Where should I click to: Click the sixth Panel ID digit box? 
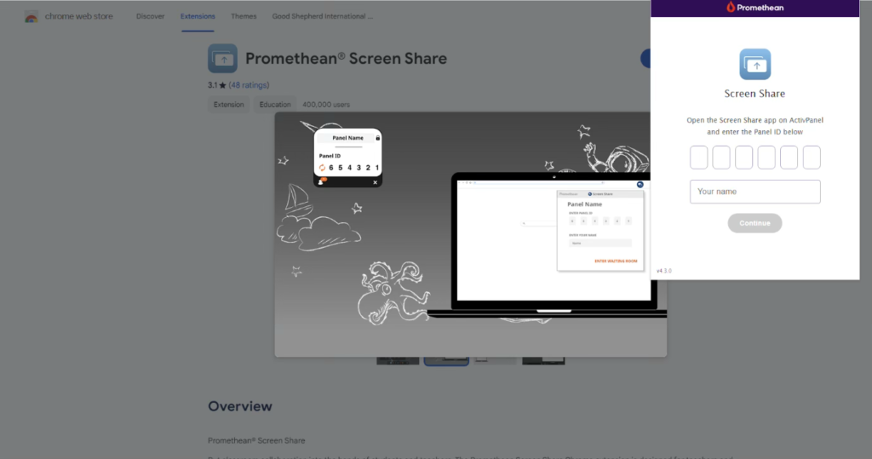(812, 158)
